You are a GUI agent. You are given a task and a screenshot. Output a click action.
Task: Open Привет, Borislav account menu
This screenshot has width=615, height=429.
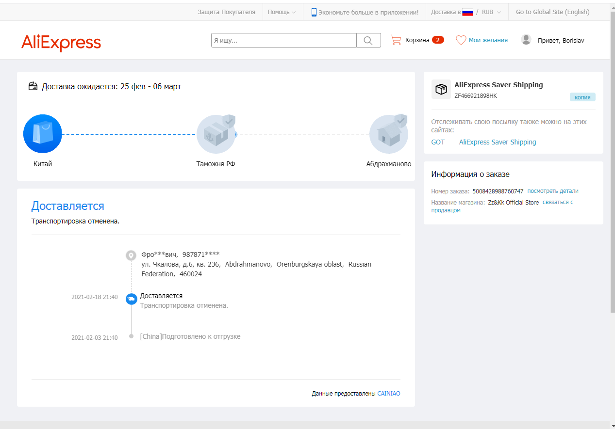pyautogui.click(x=561, y=41)
